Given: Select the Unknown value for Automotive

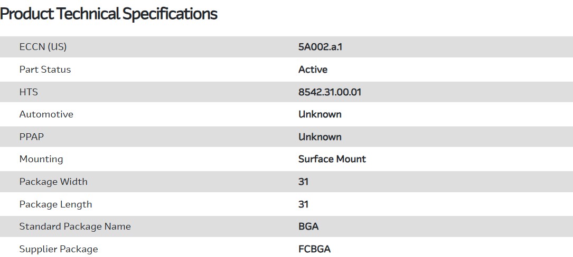Looking at the screenshot, I should click(320, 114).
